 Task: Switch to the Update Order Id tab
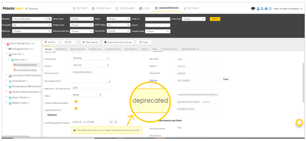tap(190, 49)
